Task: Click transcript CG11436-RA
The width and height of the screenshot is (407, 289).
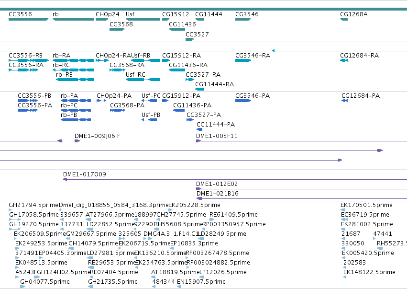Action: (x=177, y=70)
